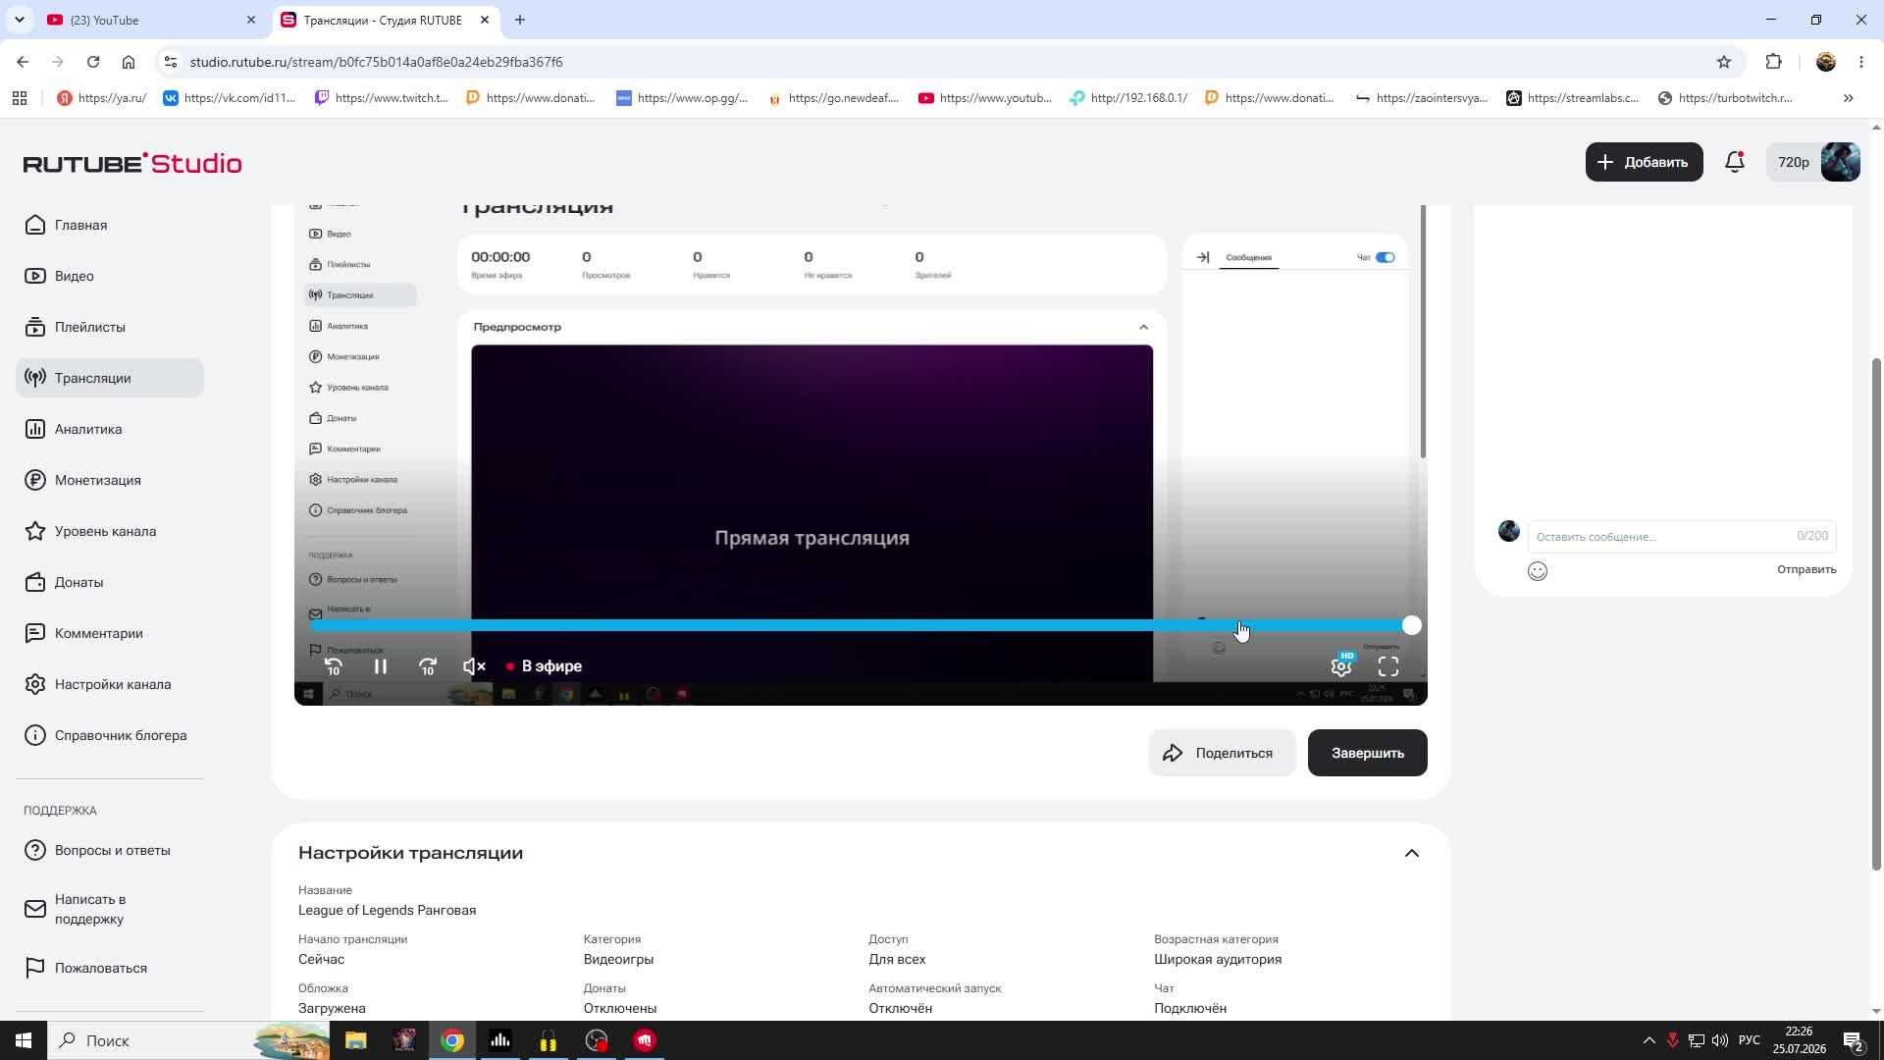Screen dimensions: 1884x1060
Task: Click the Видеоигры category value
Action: (x=618, y=959)
